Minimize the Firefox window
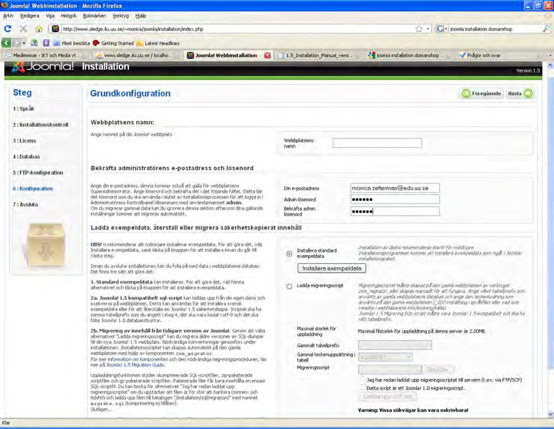 tap(528, 5)
